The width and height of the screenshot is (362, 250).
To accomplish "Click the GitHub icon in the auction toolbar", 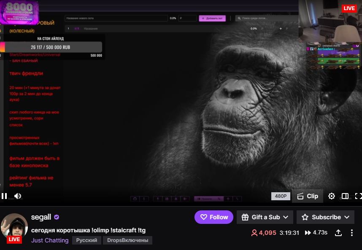I will tap(135, 199).
